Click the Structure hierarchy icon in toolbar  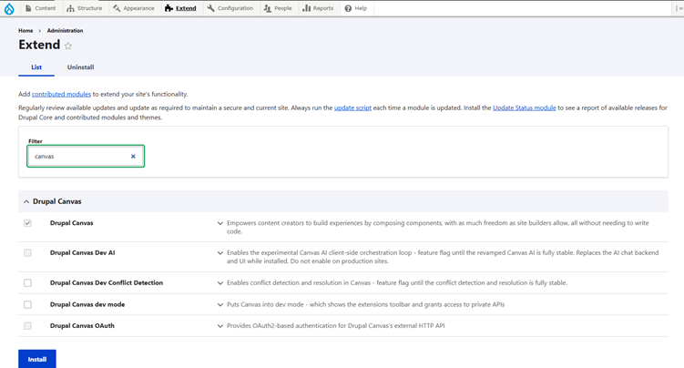[70, 8]
